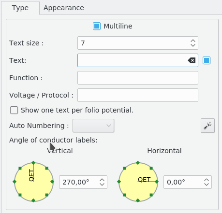
Task: Switch to the Type tab
Action: click(x=20, y=8)
